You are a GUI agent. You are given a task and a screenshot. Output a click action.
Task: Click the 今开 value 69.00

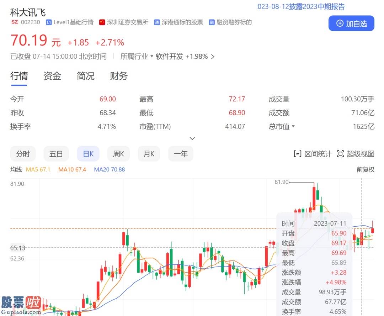(107, 99)
